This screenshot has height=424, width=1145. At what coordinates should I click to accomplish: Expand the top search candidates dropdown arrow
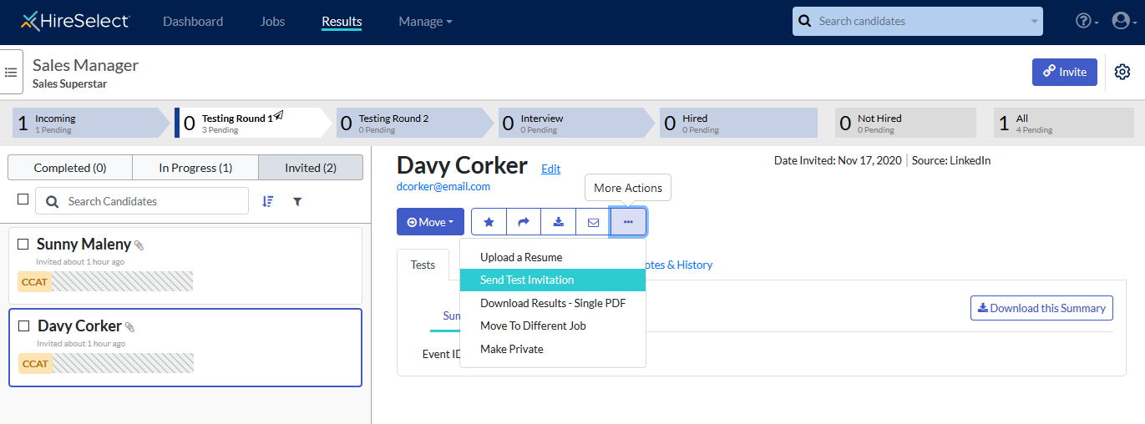(x=1035, y=21)
